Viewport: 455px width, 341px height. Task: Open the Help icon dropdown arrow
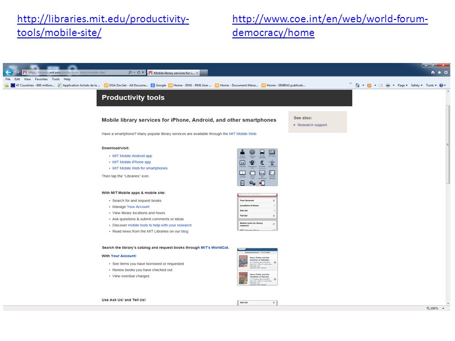coord(445,85)
